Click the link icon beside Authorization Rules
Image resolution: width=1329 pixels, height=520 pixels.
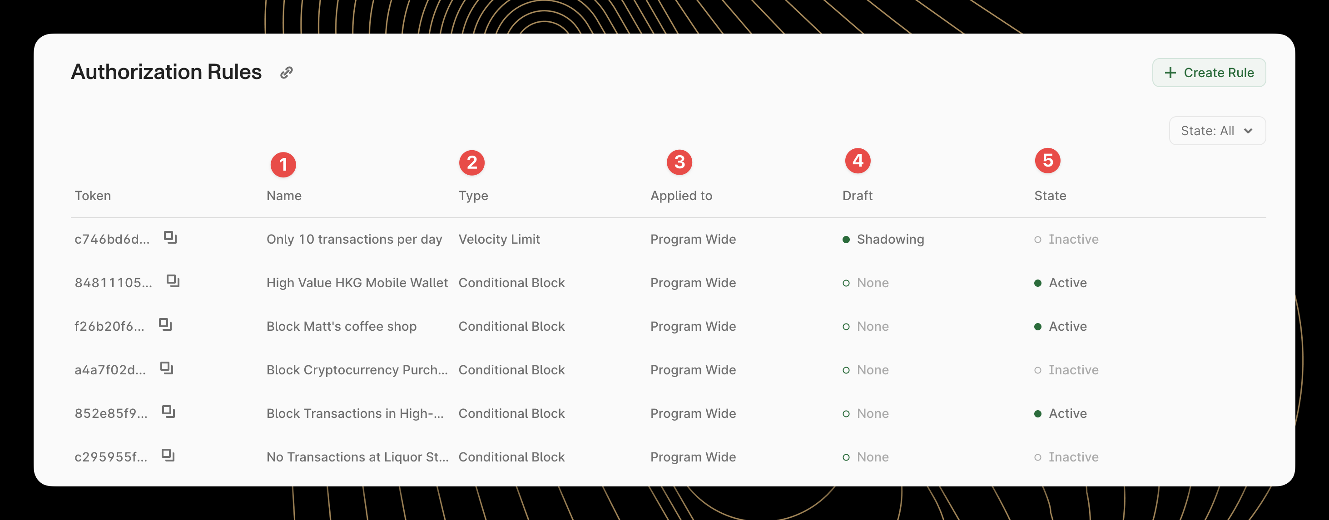coord(286,72)
